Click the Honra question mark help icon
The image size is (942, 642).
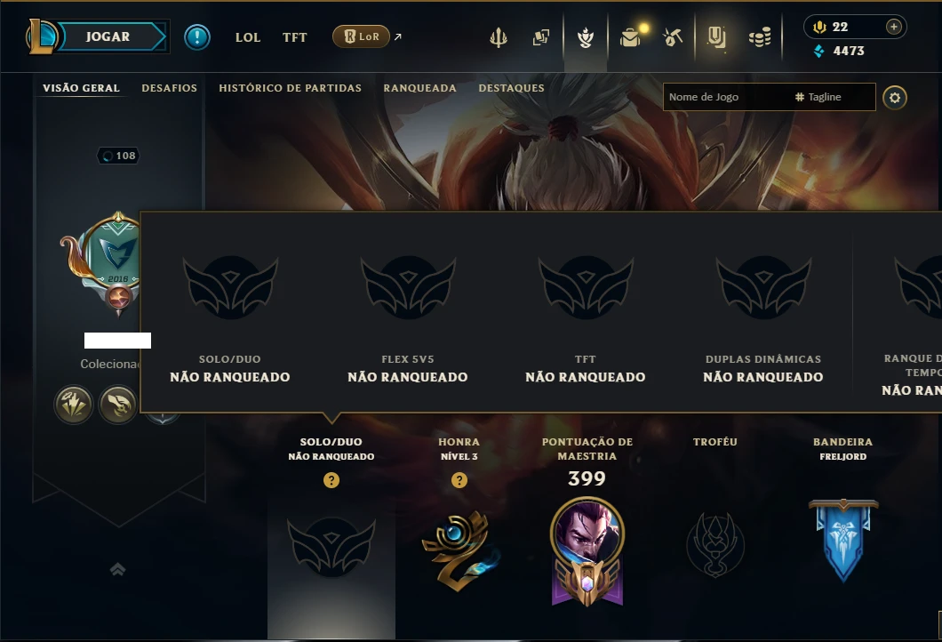tap(459, 479)
